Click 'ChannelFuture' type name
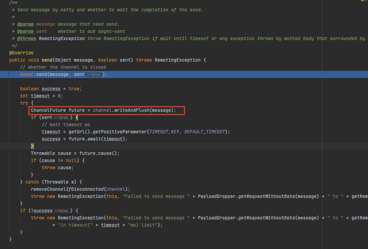The height and width of the screenshot is (249, 368). [48, 110]
